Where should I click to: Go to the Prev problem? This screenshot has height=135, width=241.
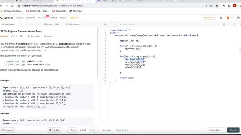pos(72,130)
